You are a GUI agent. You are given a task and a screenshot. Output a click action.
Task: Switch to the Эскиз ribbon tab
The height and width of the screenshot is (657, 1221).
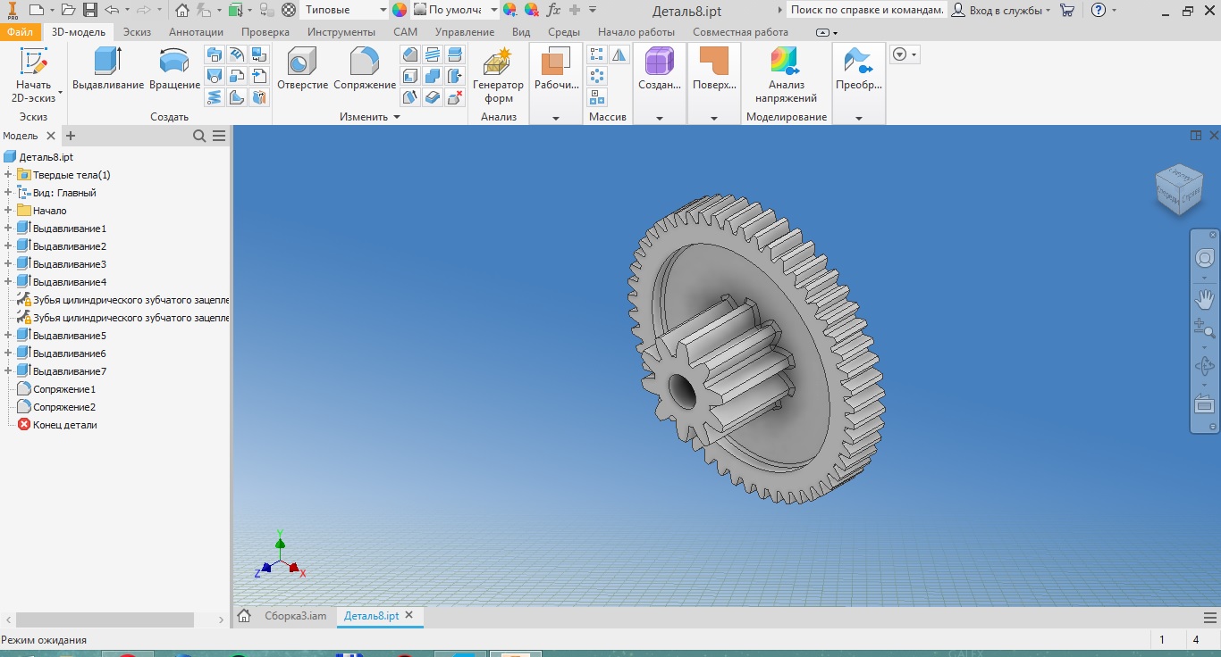pos(137,32)
